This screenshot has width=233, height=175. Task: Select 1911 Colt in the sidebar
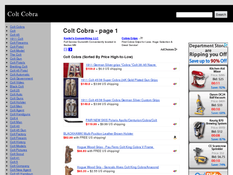coord(16,39)
